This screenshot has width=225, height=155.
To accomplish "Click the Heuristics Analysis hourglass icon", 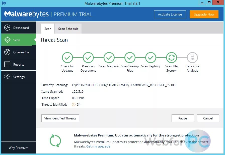I will click(x=192, y=58).
